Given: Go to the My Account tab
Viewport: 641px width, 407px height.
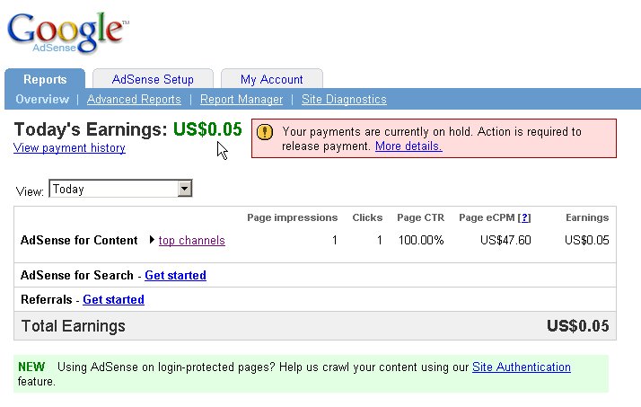Looking at the screenshot, I should [271, 79].
